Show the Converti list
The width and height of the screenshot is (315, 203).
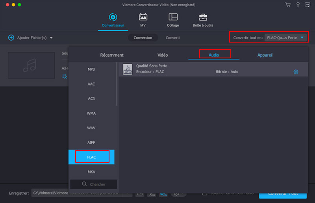click(172, 38)
